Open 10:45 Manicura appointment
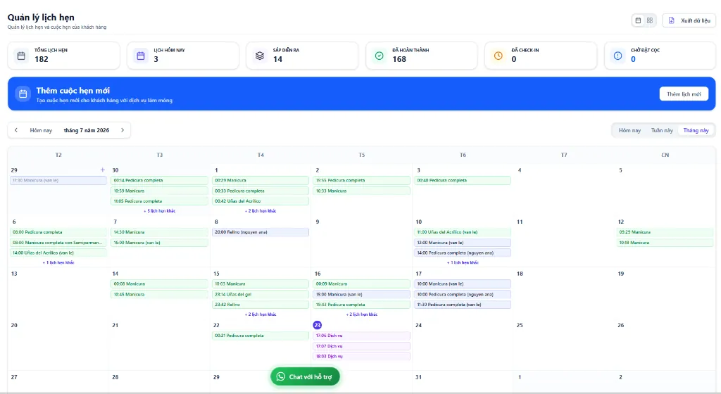The image size is (721, 394). (159, 294)
